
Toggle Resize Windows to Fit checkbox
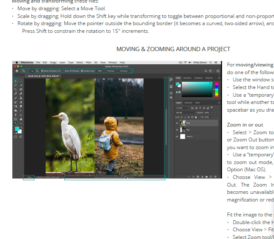tap(42, 71)
